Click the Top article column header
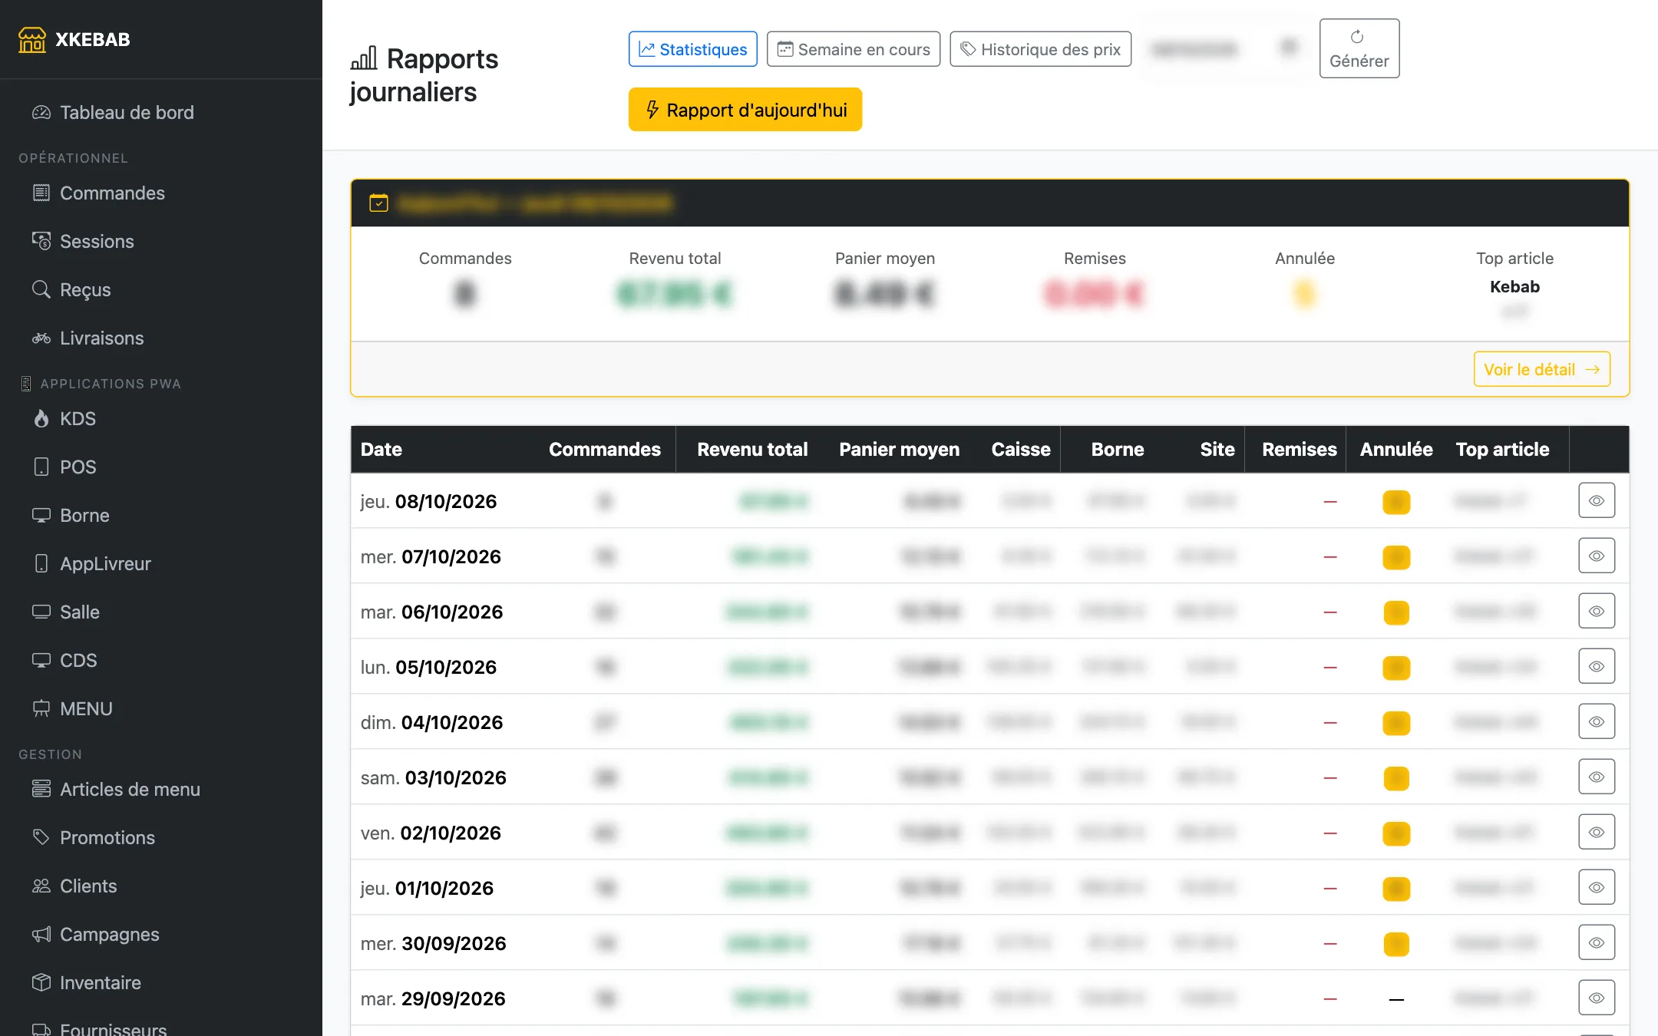The height and width of the screenshot is (1036, 1658). coord(1502,450)
